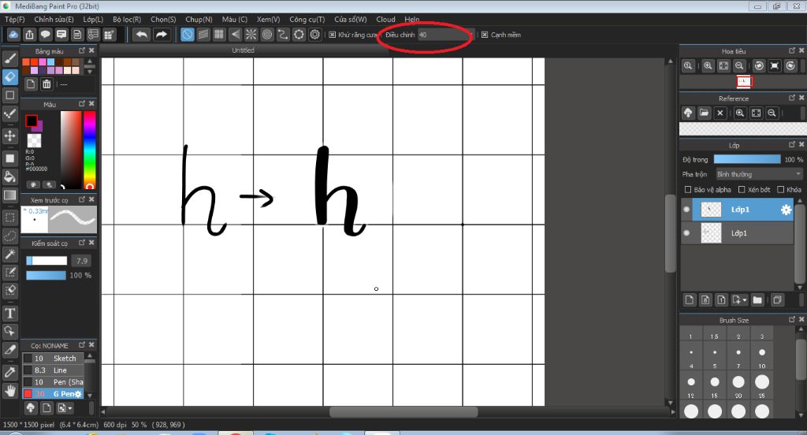This screenshot has height=435, width=807.
Task: Open the add-layer dropdown arrow in the Lớp panel
Action: coord(745,299)
